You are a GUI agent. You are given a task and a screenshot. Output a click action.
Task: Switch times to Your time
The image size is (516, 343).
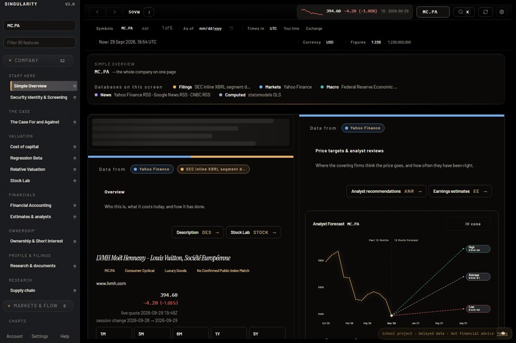(291, 29)
